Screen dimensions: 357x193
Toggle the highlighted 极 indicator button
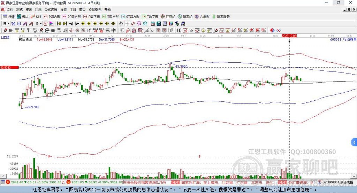45,24
